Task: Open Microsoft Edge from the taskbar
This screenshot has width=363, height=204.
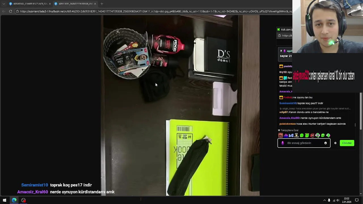Action: (x=14, y=200)
